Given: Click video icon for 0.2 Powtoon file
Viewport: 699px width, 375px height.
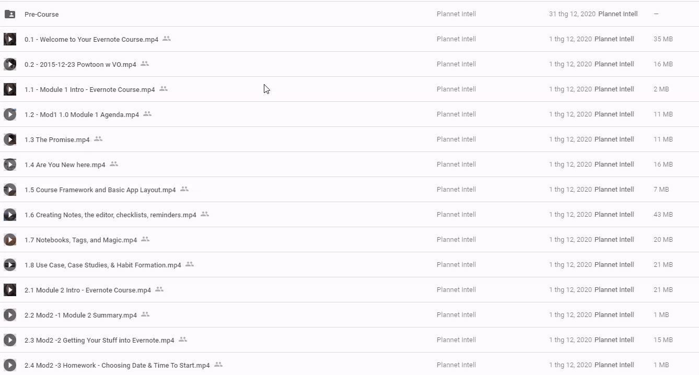Looking at the screenshot, I should [x=10, y=64].
